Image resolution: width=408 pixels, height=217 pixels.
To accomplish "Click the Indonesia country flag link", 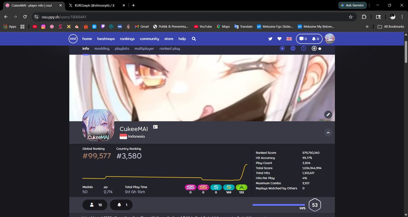I will click(123, 136).
